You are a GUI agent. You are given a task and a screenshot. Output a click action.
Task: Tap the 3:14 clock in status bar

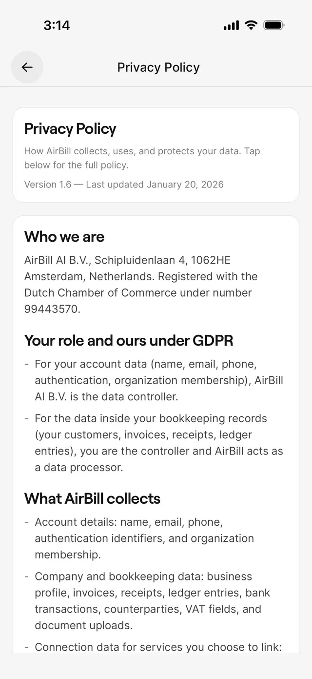[x=57, y=25]
